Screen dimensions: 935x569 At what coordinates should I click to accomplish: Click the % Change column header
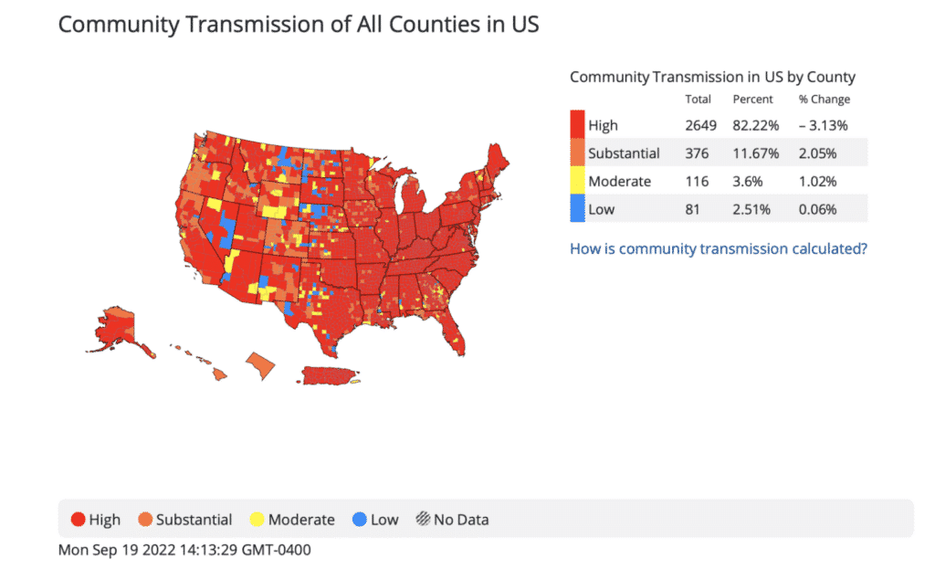click(824, 100)
